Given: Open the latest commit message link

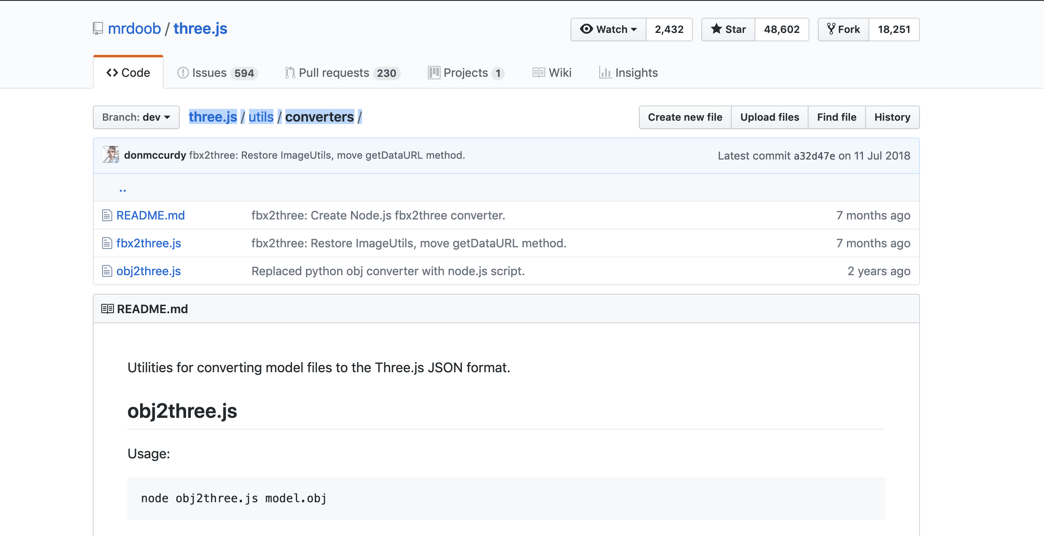Looking at the screenshot, I should click(327, 155).
